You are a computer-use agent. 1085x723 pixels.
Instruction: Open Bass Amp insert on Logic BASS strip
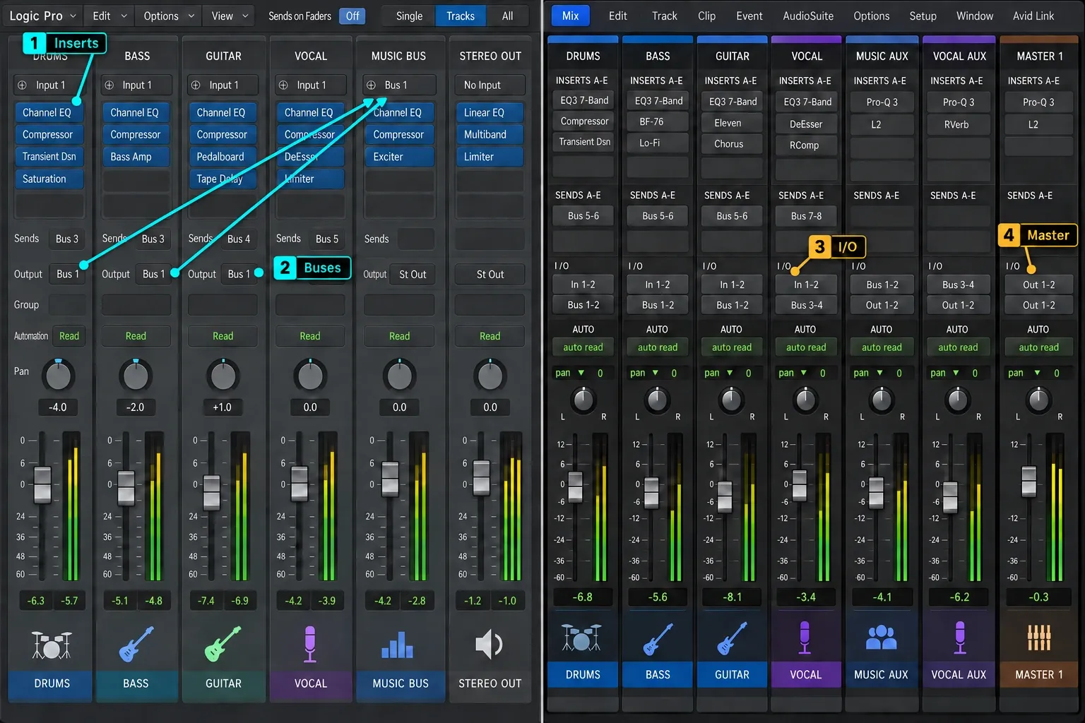pyautogui.click(x=136, y=157)
